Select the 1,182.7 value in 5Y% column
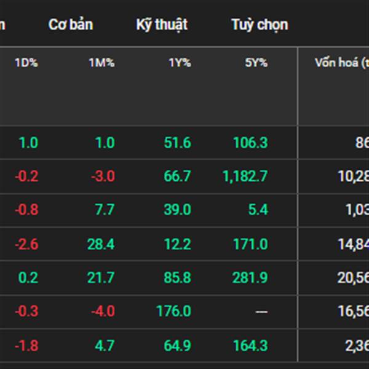The width and height of the screenshot is (369, 369). 245,177
